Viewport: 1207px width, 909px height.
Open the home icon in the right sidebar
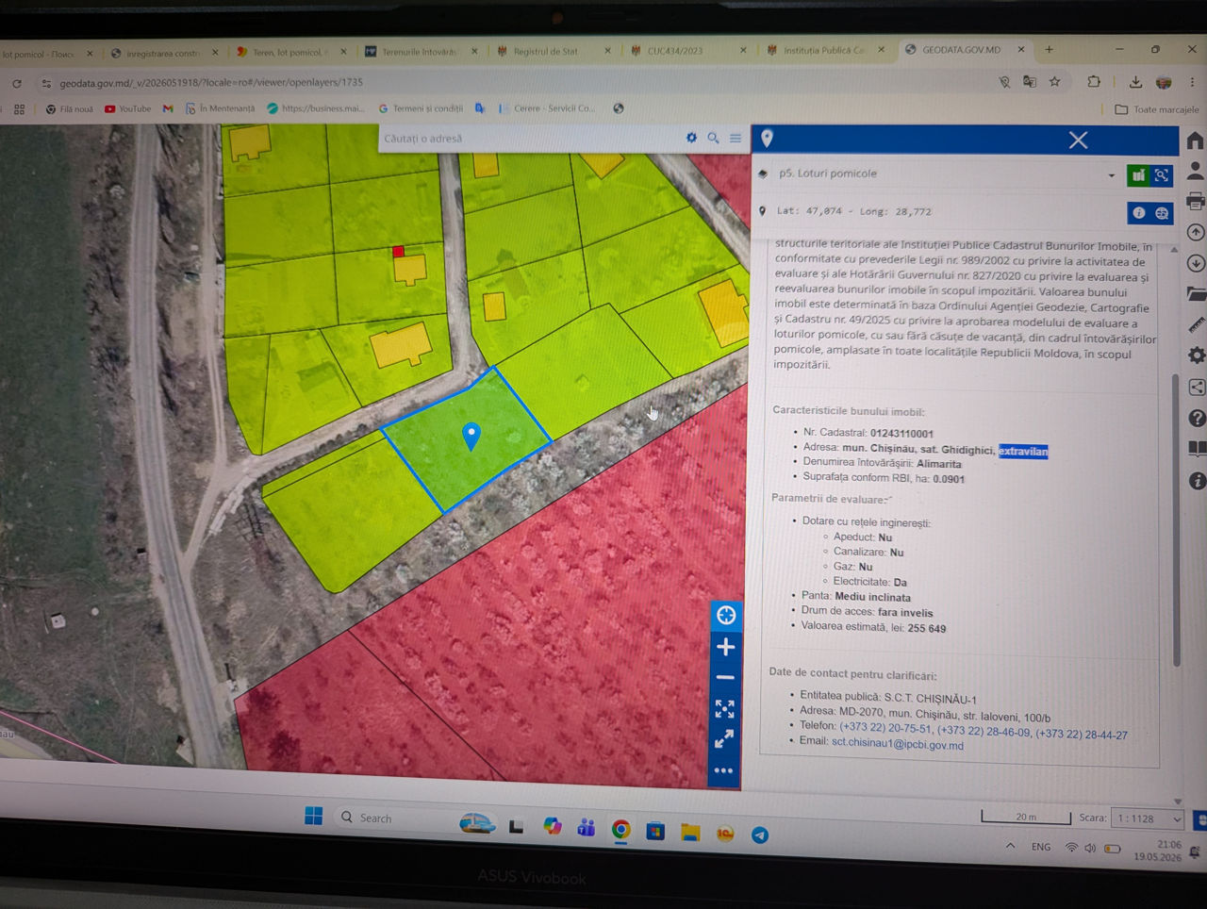1195,140
